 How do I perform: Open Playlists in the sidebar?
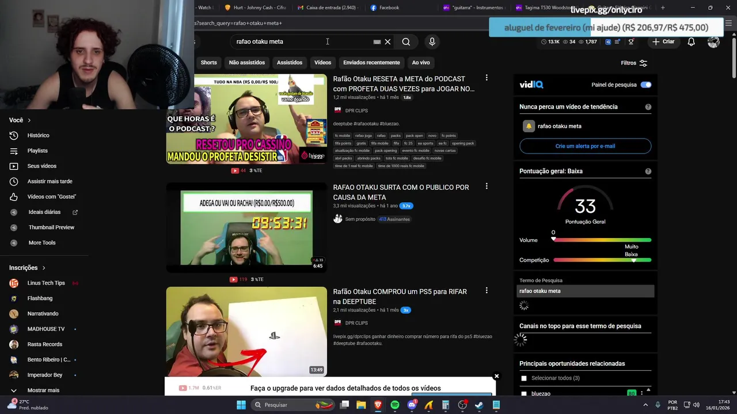coord(37,151)
